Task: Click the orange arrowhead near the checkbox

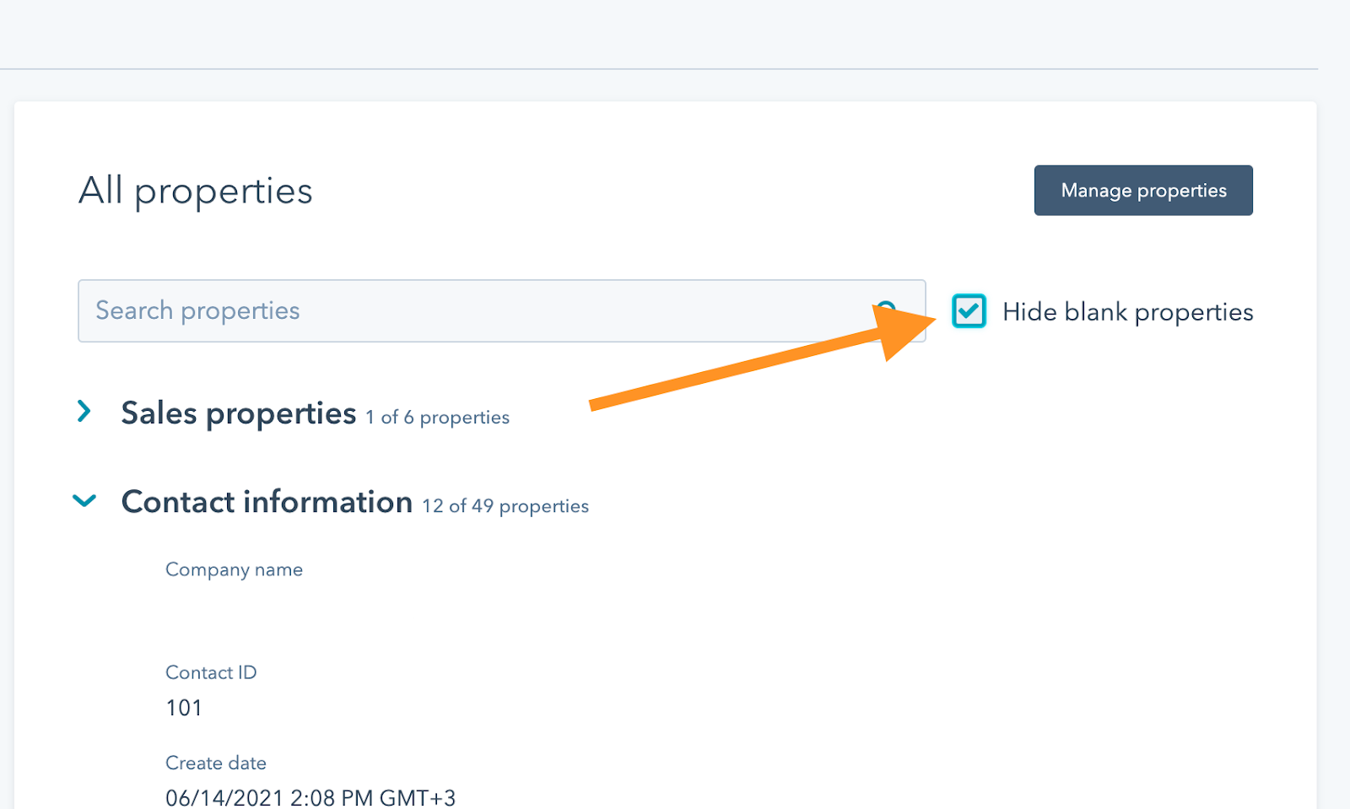Action: 904,331
